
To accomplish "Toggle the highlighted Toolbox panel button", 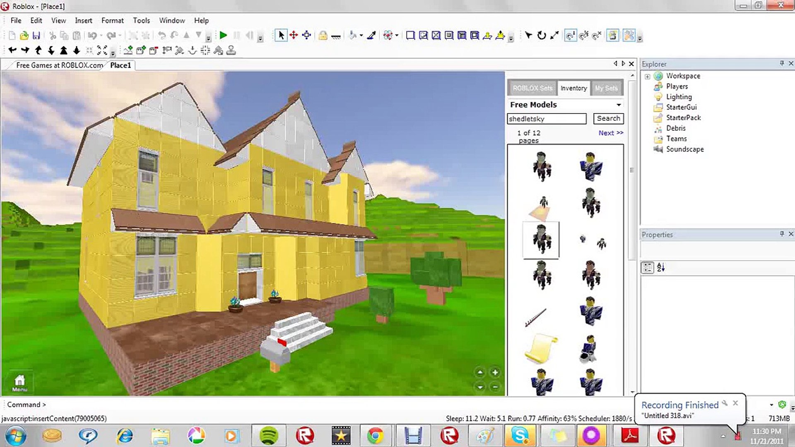I will 629,36.
